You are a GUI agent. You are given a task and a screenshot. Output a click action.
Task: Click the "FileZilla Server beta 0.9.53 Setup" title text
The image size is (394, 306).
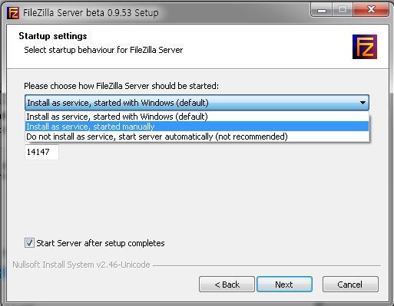(x=91, y=12)
